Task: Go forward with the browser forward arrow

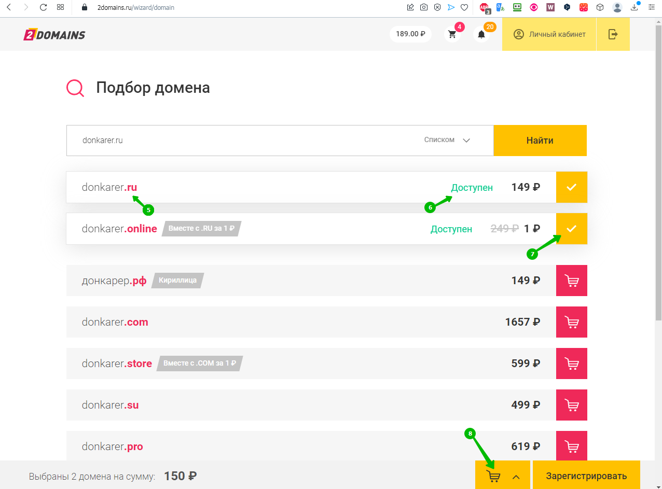Action: tap(26, 7)
